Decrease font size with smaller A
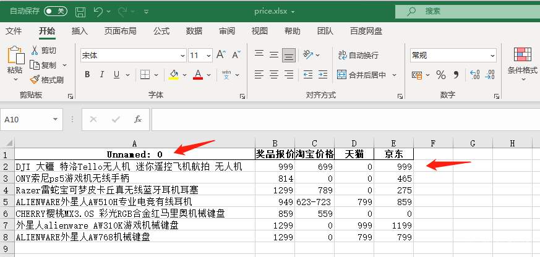This screenshot has height=257, width=540. [236, 55]
